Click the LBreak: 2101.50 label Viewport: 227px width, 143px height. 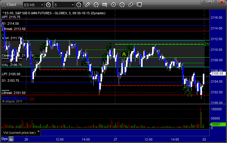[x=13, y=93]
